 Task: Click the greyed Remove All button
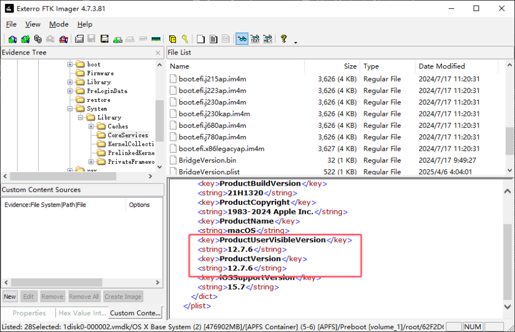click(x=84, y=297)
